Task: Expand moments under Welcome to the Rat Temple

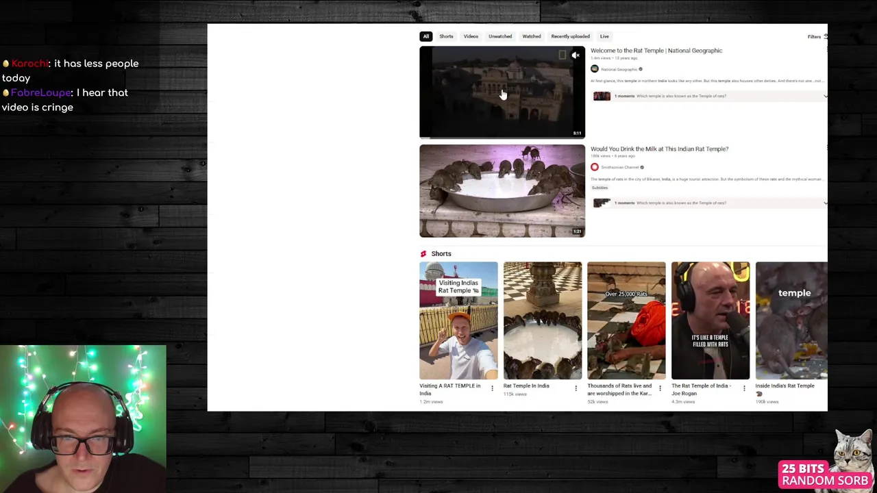Action: coord(824,96)
